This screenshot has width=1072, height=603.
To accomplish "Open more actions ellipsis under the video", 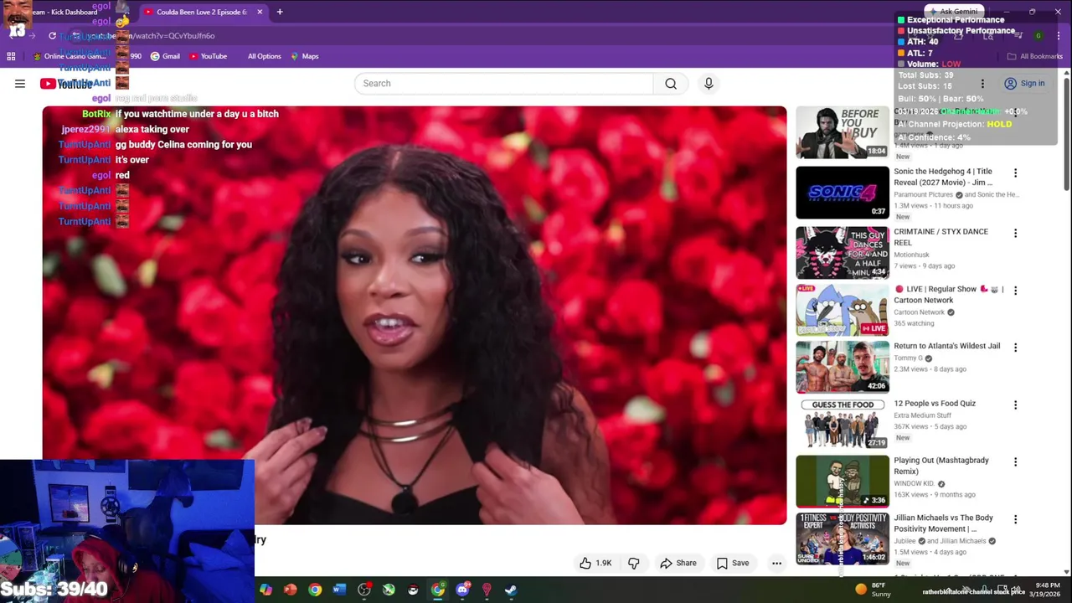I will click(x=776, y=563).
